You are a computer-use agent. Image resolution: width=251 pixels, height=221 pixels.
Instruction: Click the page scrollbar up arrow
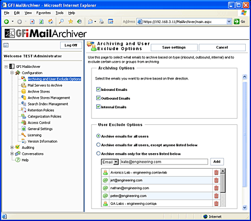click(245, 77)
